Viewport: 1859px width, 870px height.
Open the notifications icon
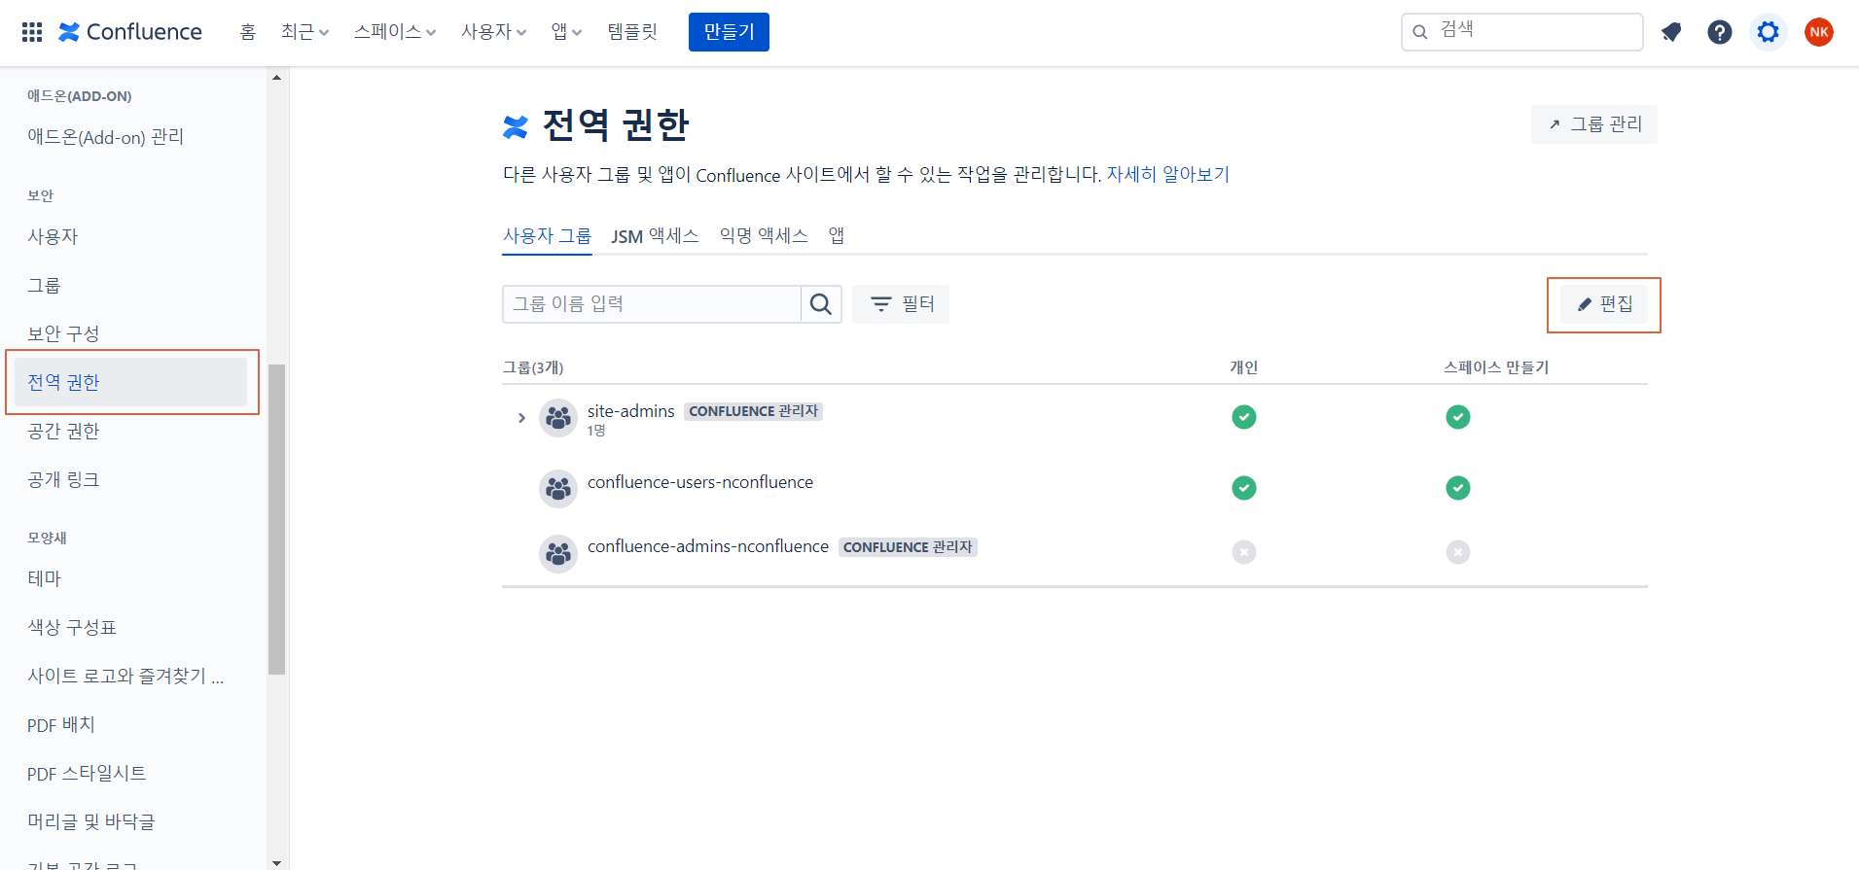1671,32
